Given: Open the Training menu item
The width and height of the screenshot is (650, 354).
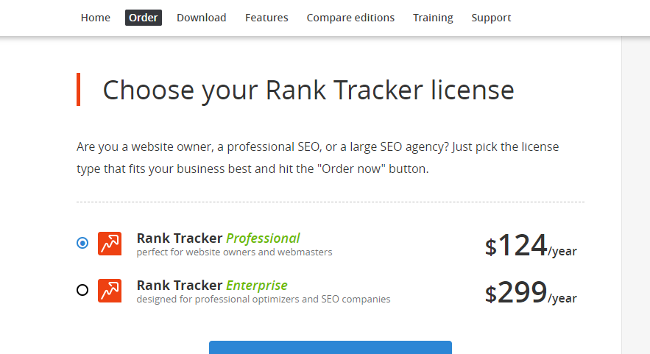Looking at the screenshot, I should 433,18.
